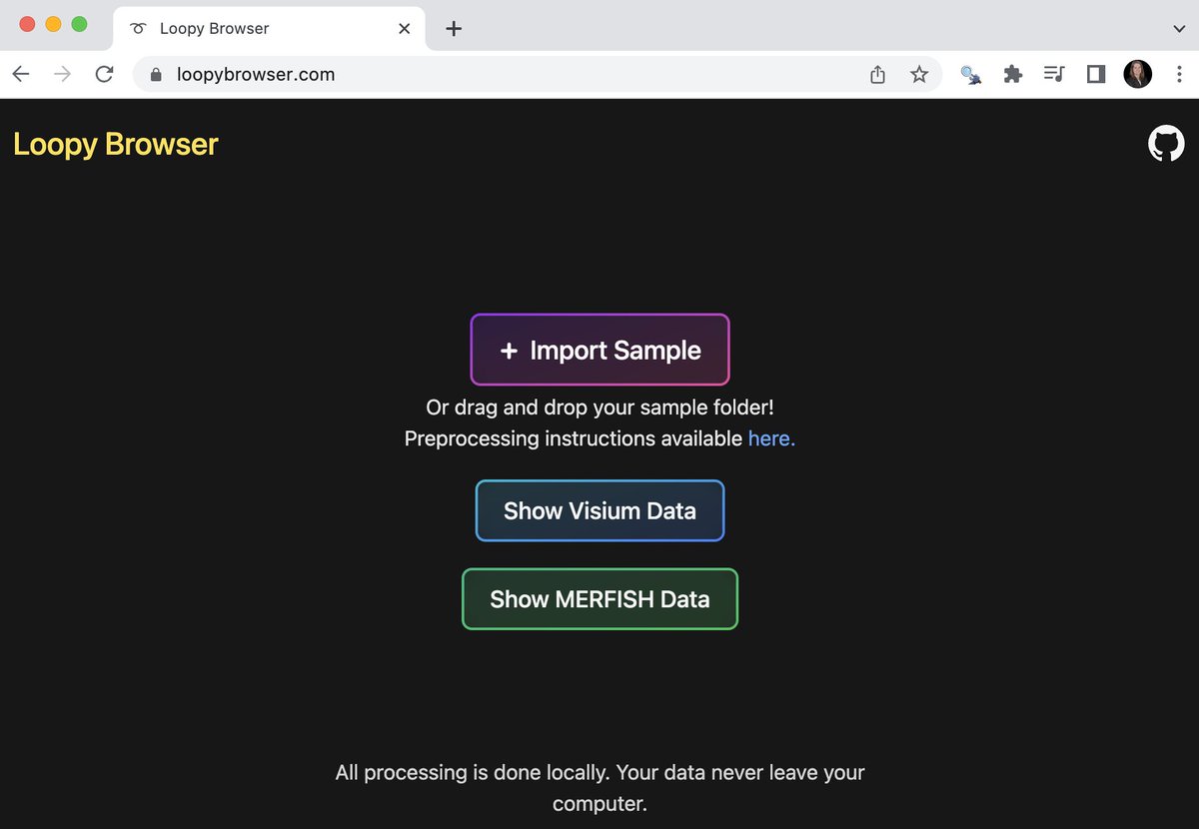Screen dimensions: 1199x829
Task: Click the Loopy Browser logo title
Action: click(x=116, y=144)
